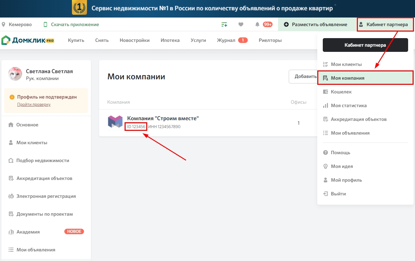Follow the Пройти проверку link

tap(34, 104)
